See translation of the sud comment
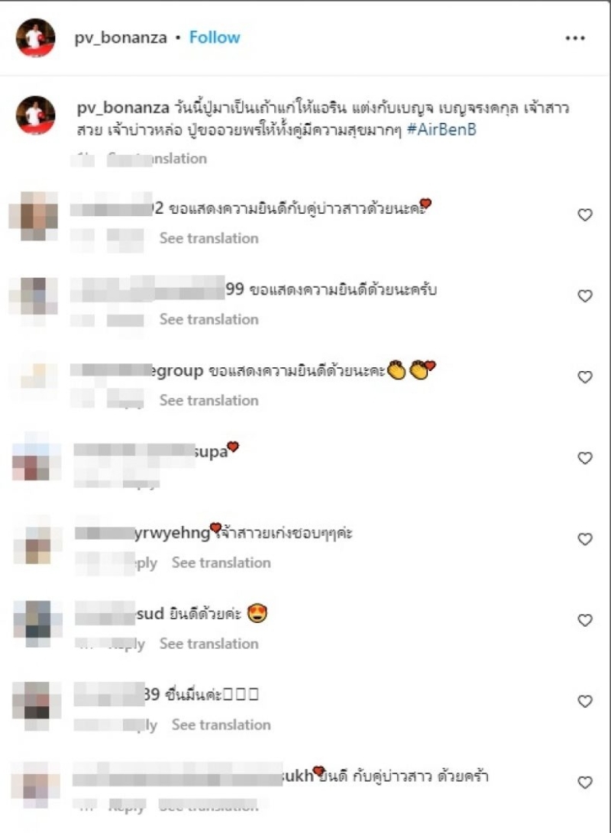The height and width of the screenshot is (833, 611). [209, 644]
